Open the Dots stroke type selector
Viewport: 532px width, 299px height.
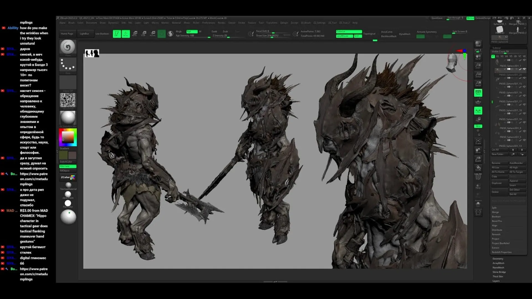tap(68, 65)
